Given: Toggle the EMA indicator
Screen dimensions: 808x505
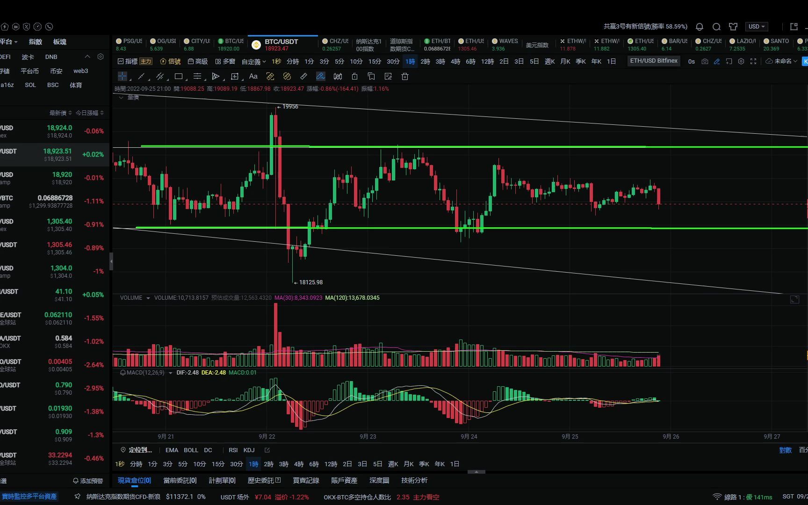Looking at the screenshot, I should tap(172, 450).
